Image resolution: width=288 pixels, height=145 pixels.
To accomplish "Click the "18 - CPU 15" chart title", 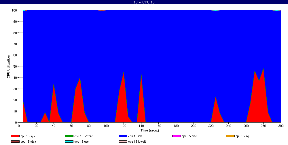I will pyautogui.click(x=144, y=2).
